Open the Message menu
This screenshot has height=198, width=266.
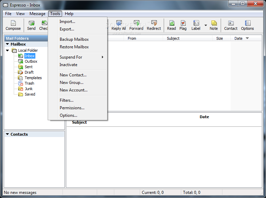point(37,14)
